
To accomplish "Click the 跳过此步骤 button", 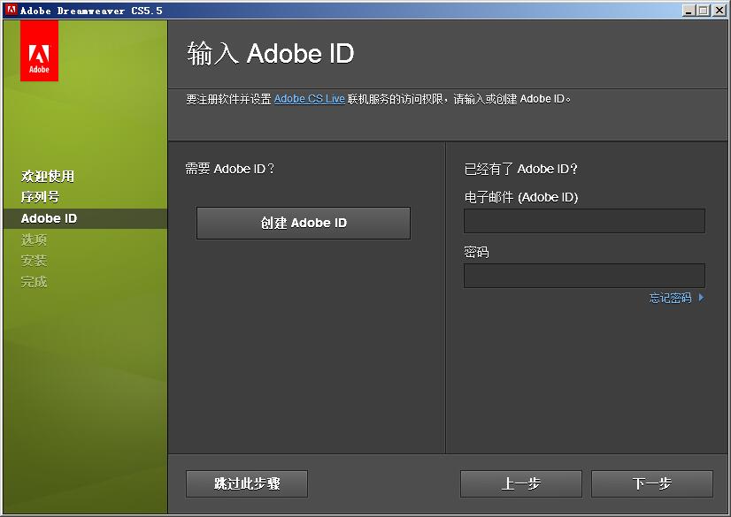I will click(x=247, y=483).
